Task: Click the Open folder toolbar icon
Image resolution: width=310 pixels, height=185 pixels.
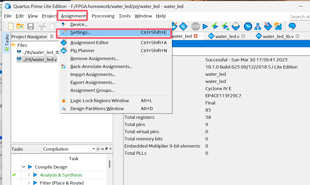Action: tap(20, 26)
